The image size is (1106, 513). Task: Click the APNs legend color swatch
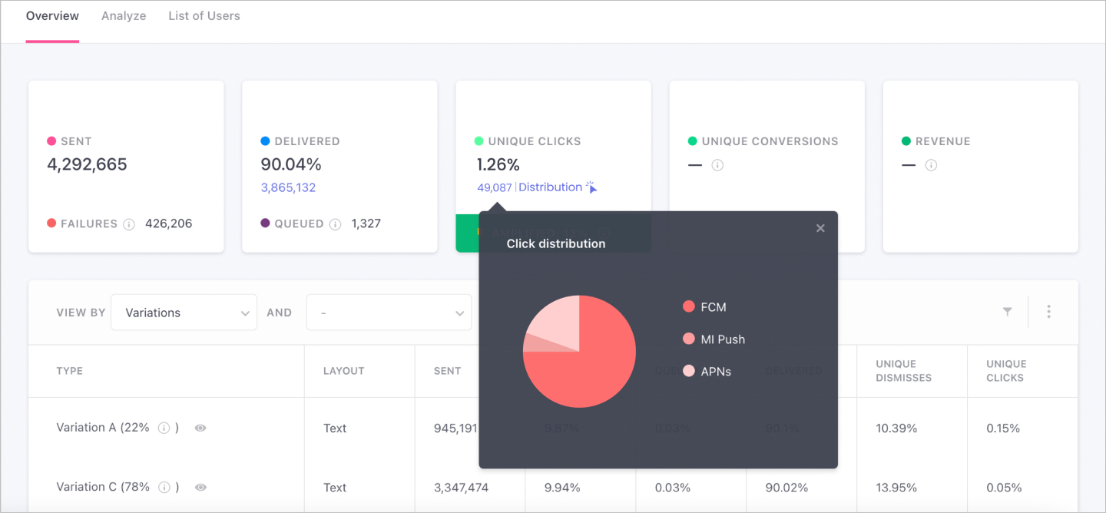(688, 372)
